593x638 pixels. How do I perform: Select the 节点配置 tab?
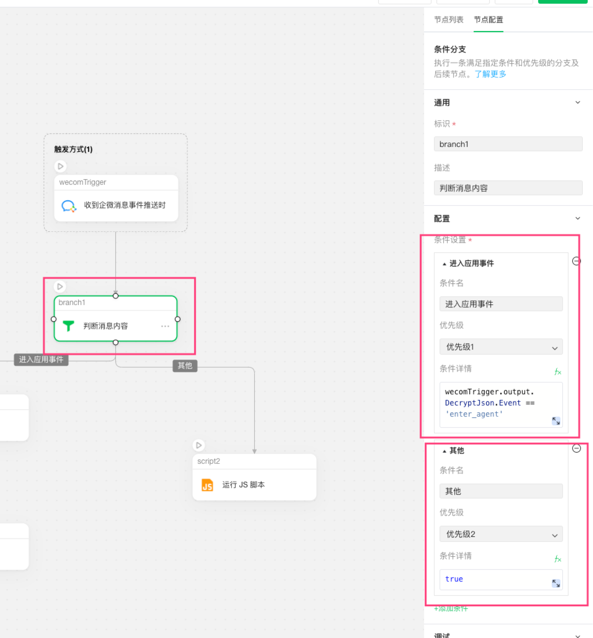pos(489,20)
